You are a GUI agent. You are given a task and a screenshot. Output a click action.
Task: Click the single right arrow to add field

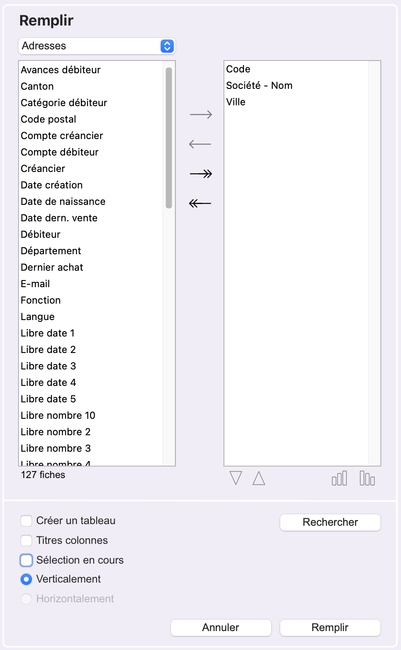200,114
